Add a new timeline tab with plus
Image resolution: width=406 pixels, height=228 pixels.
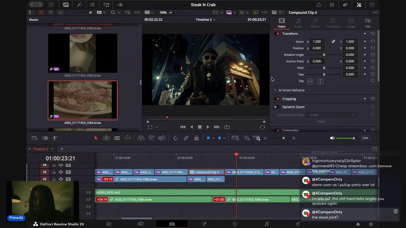[62, 149]
